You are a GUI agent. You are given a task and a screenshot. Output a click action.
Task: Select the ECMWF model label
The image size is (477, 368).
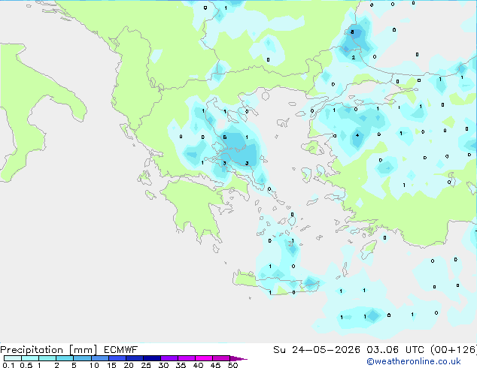pos(121,350)
